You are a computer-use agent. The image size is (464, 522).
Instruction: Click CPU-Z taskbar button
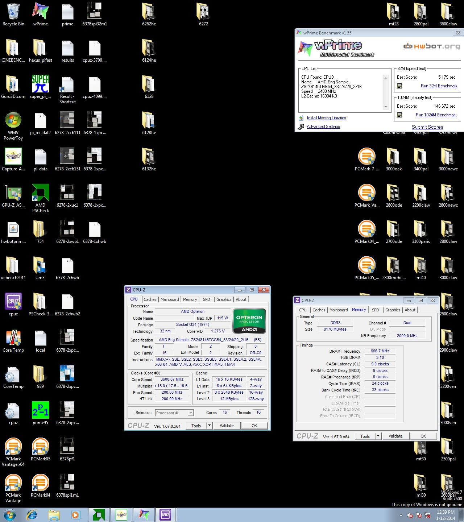click(166, 515)
